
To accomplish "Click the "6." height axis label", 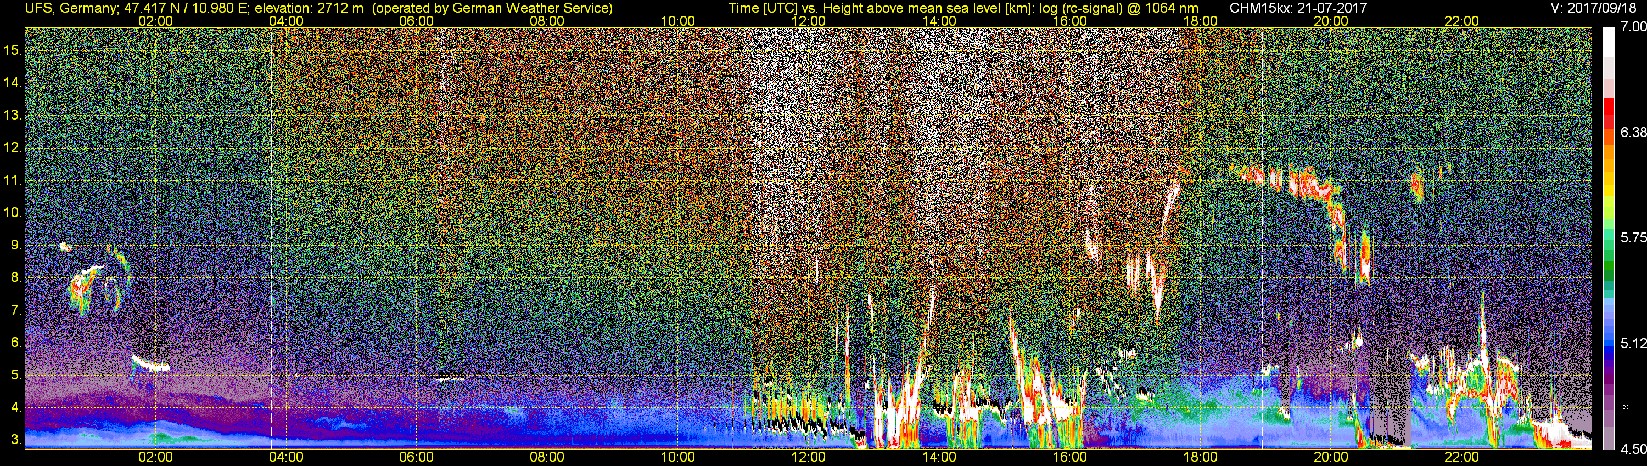I will pyautogui.click(x=15, y=343).
